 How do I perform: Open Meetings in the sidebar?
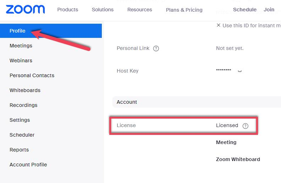pos(21,46)
